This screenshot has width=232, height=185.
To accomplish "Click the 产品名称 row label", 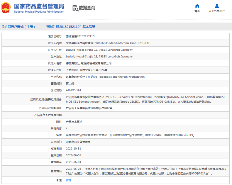I will [x=56, y=77].
